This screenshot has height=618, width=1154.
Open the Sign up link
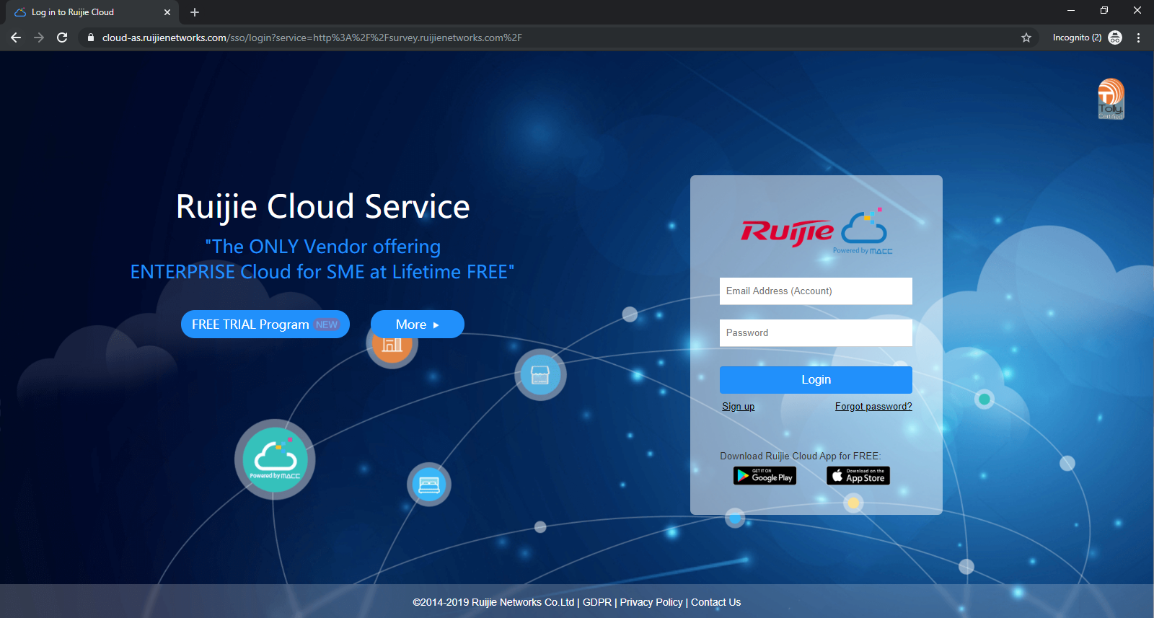point(739,407)
